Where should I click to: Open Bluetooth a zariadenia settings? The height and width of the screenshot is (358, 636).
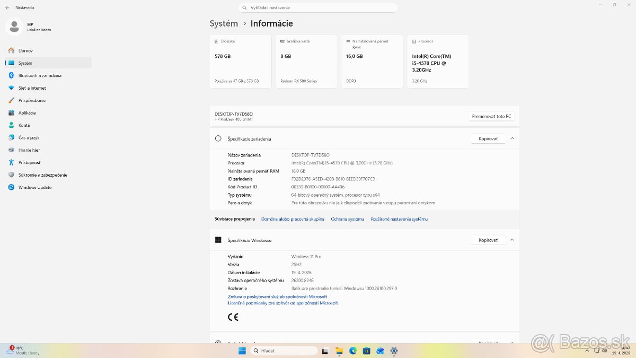48,75
